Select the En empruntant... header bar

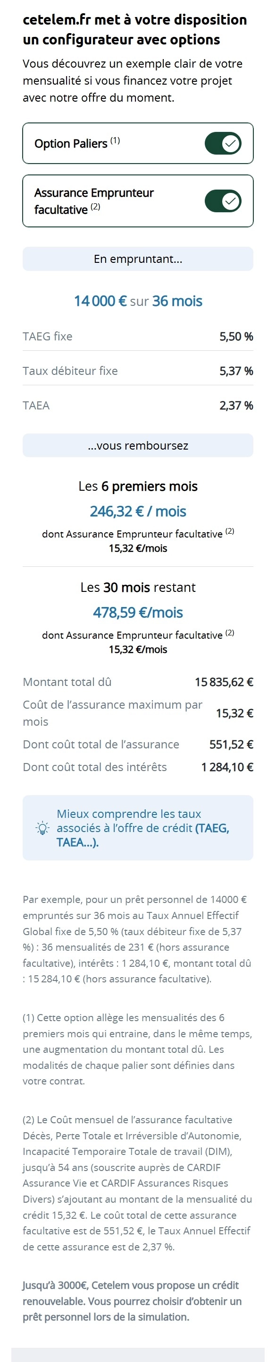(x=138, y=259)
